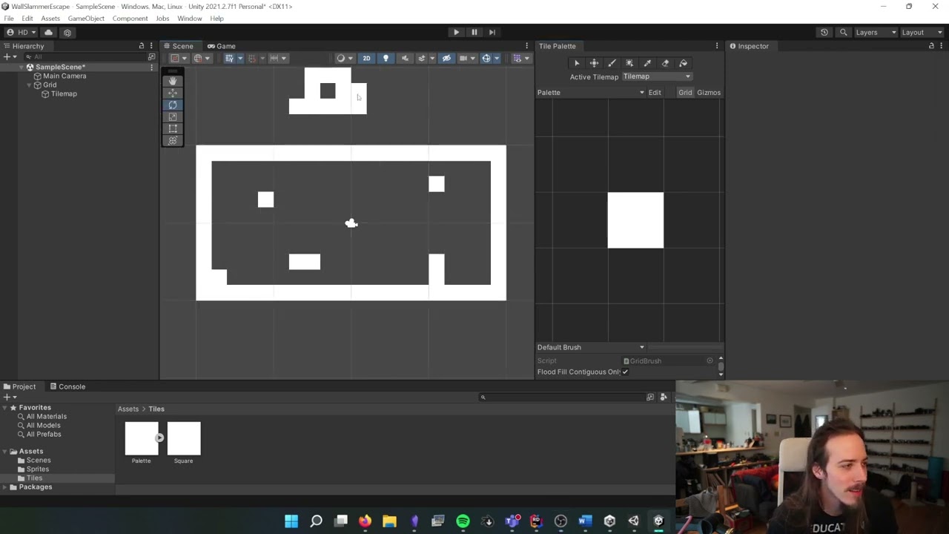Open the Component menu
The width and height of the screenshot is (949, 534).
[130, 19]
